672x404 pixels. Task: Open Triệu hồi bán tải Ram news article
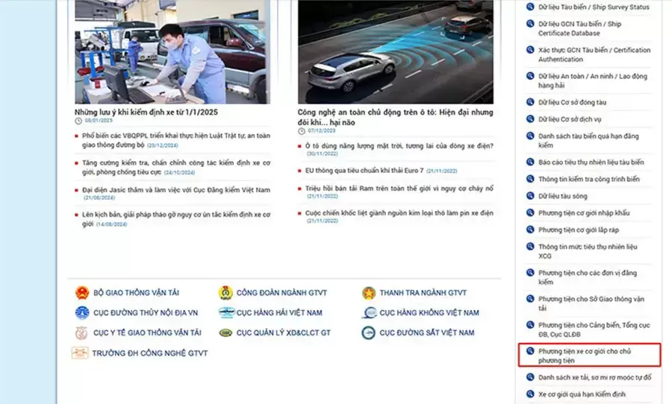coord(399,189)
